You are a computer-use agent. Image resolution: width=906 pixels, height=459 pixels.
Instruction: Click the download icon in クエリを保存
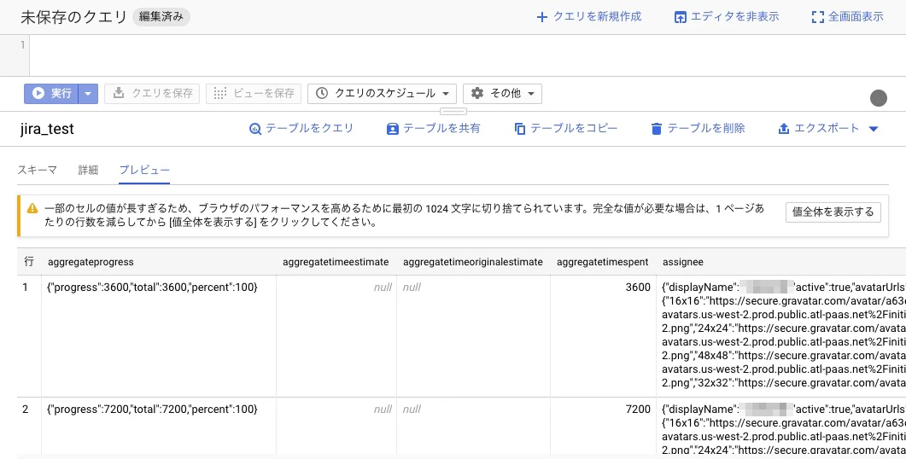pos(119,93)
